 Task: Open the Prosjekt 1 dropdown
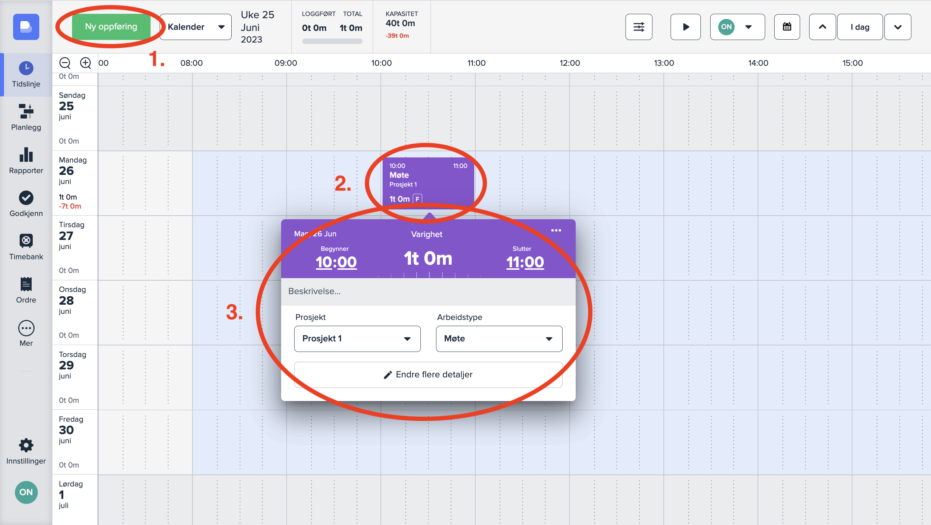pos(357,338)
